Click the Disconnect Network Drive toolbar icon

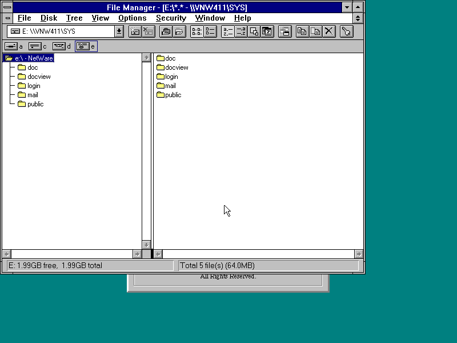coord(149,31)
